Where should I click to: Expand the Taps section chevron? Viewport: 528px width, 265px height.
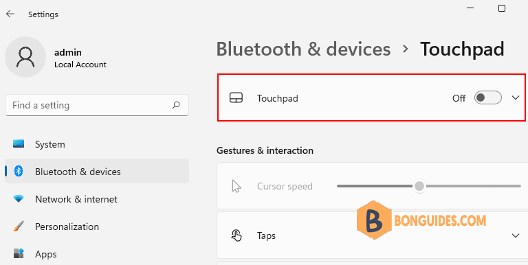[x=516, y=235]
